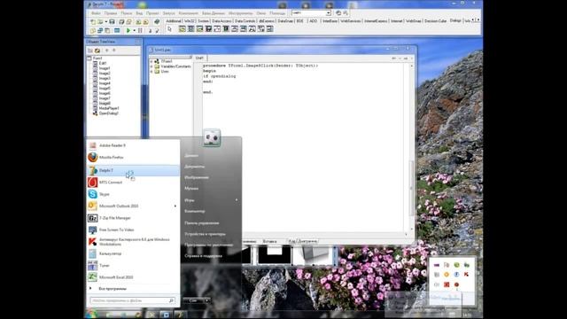Click Изображения in Start menu right pane
This screenshot has width=567, height=319.
point(197,177)
